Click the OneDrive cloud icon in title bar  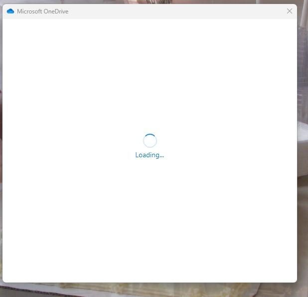point(10,11)
